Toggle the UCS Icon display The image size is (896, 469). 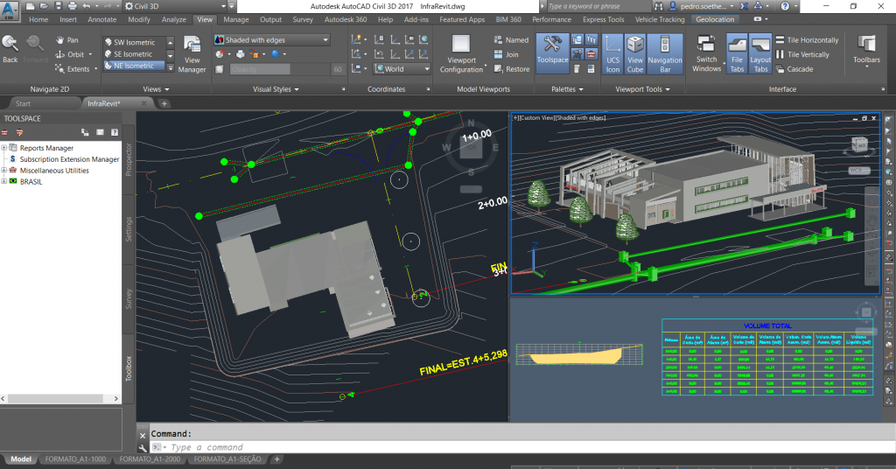point(612,53)
